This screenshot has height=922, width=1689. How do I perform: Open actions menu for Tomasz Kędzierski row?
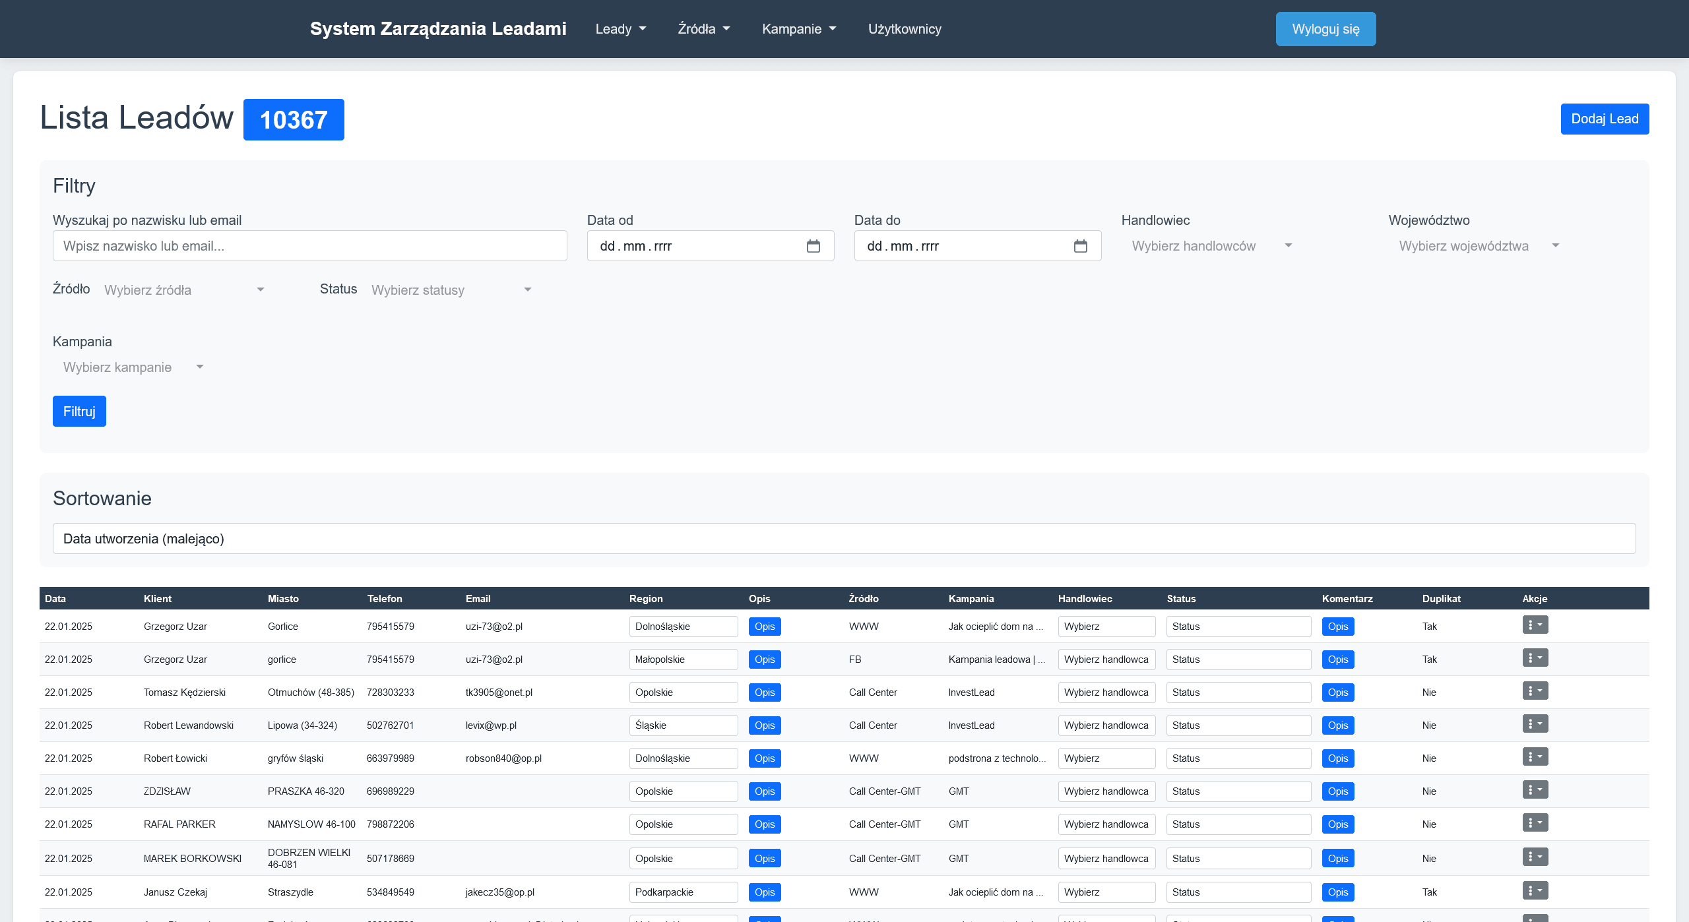[1535, 691]
